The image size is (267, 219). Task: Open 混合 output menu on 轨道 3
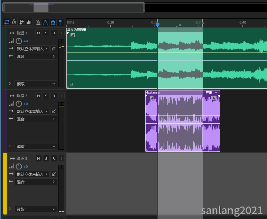(x=35, y=182)
